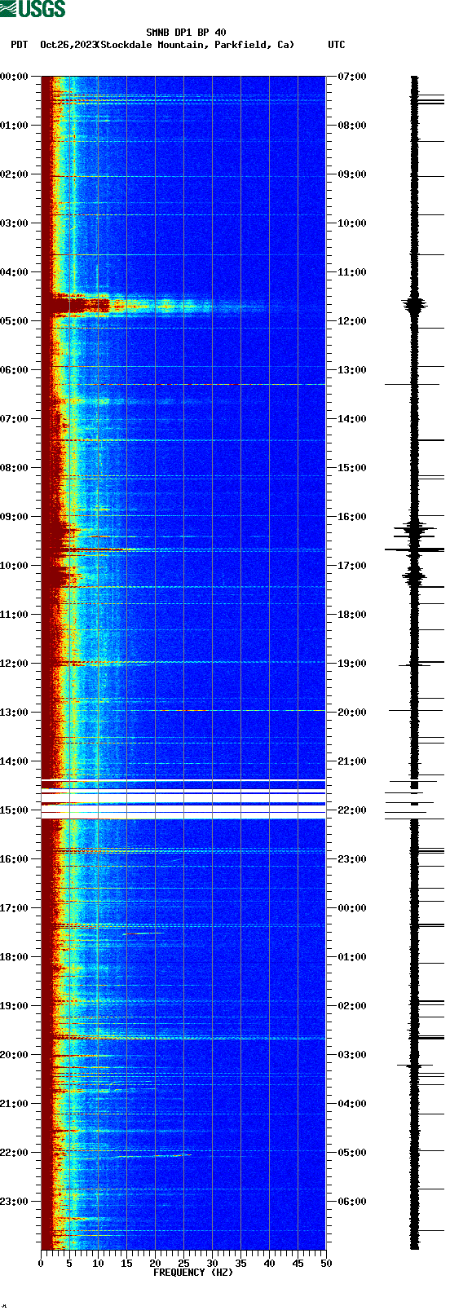Click the 05:00 PDT time label

[15, 321]
